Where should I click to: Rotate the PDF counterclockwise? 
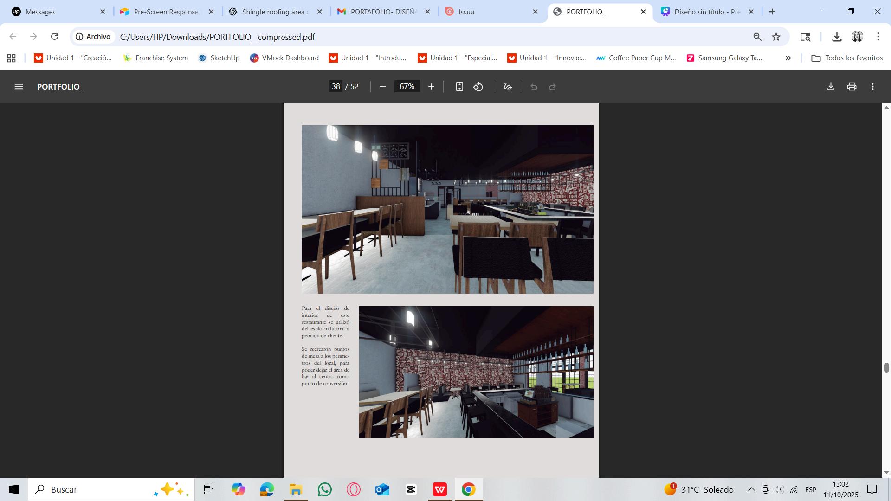click(478, 87)
